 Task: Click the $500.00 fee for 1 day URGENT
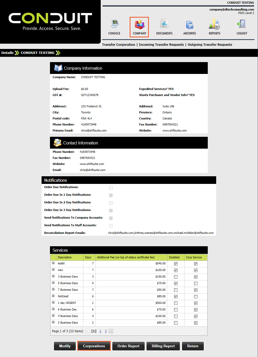(x=160, y=303)
